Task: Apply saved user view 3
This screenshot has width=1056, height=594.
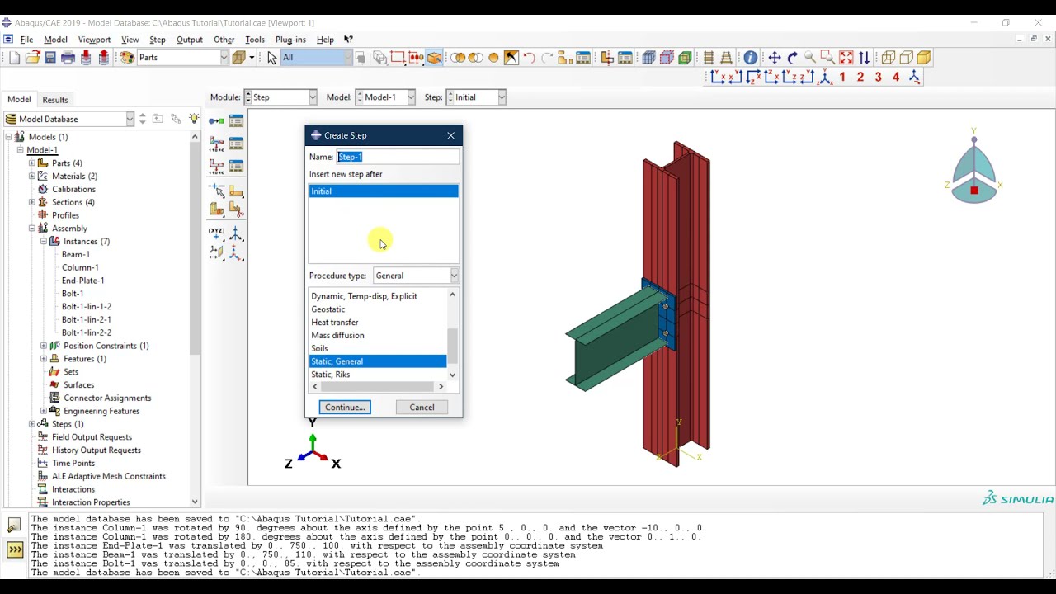Action: tap(878, 78)
